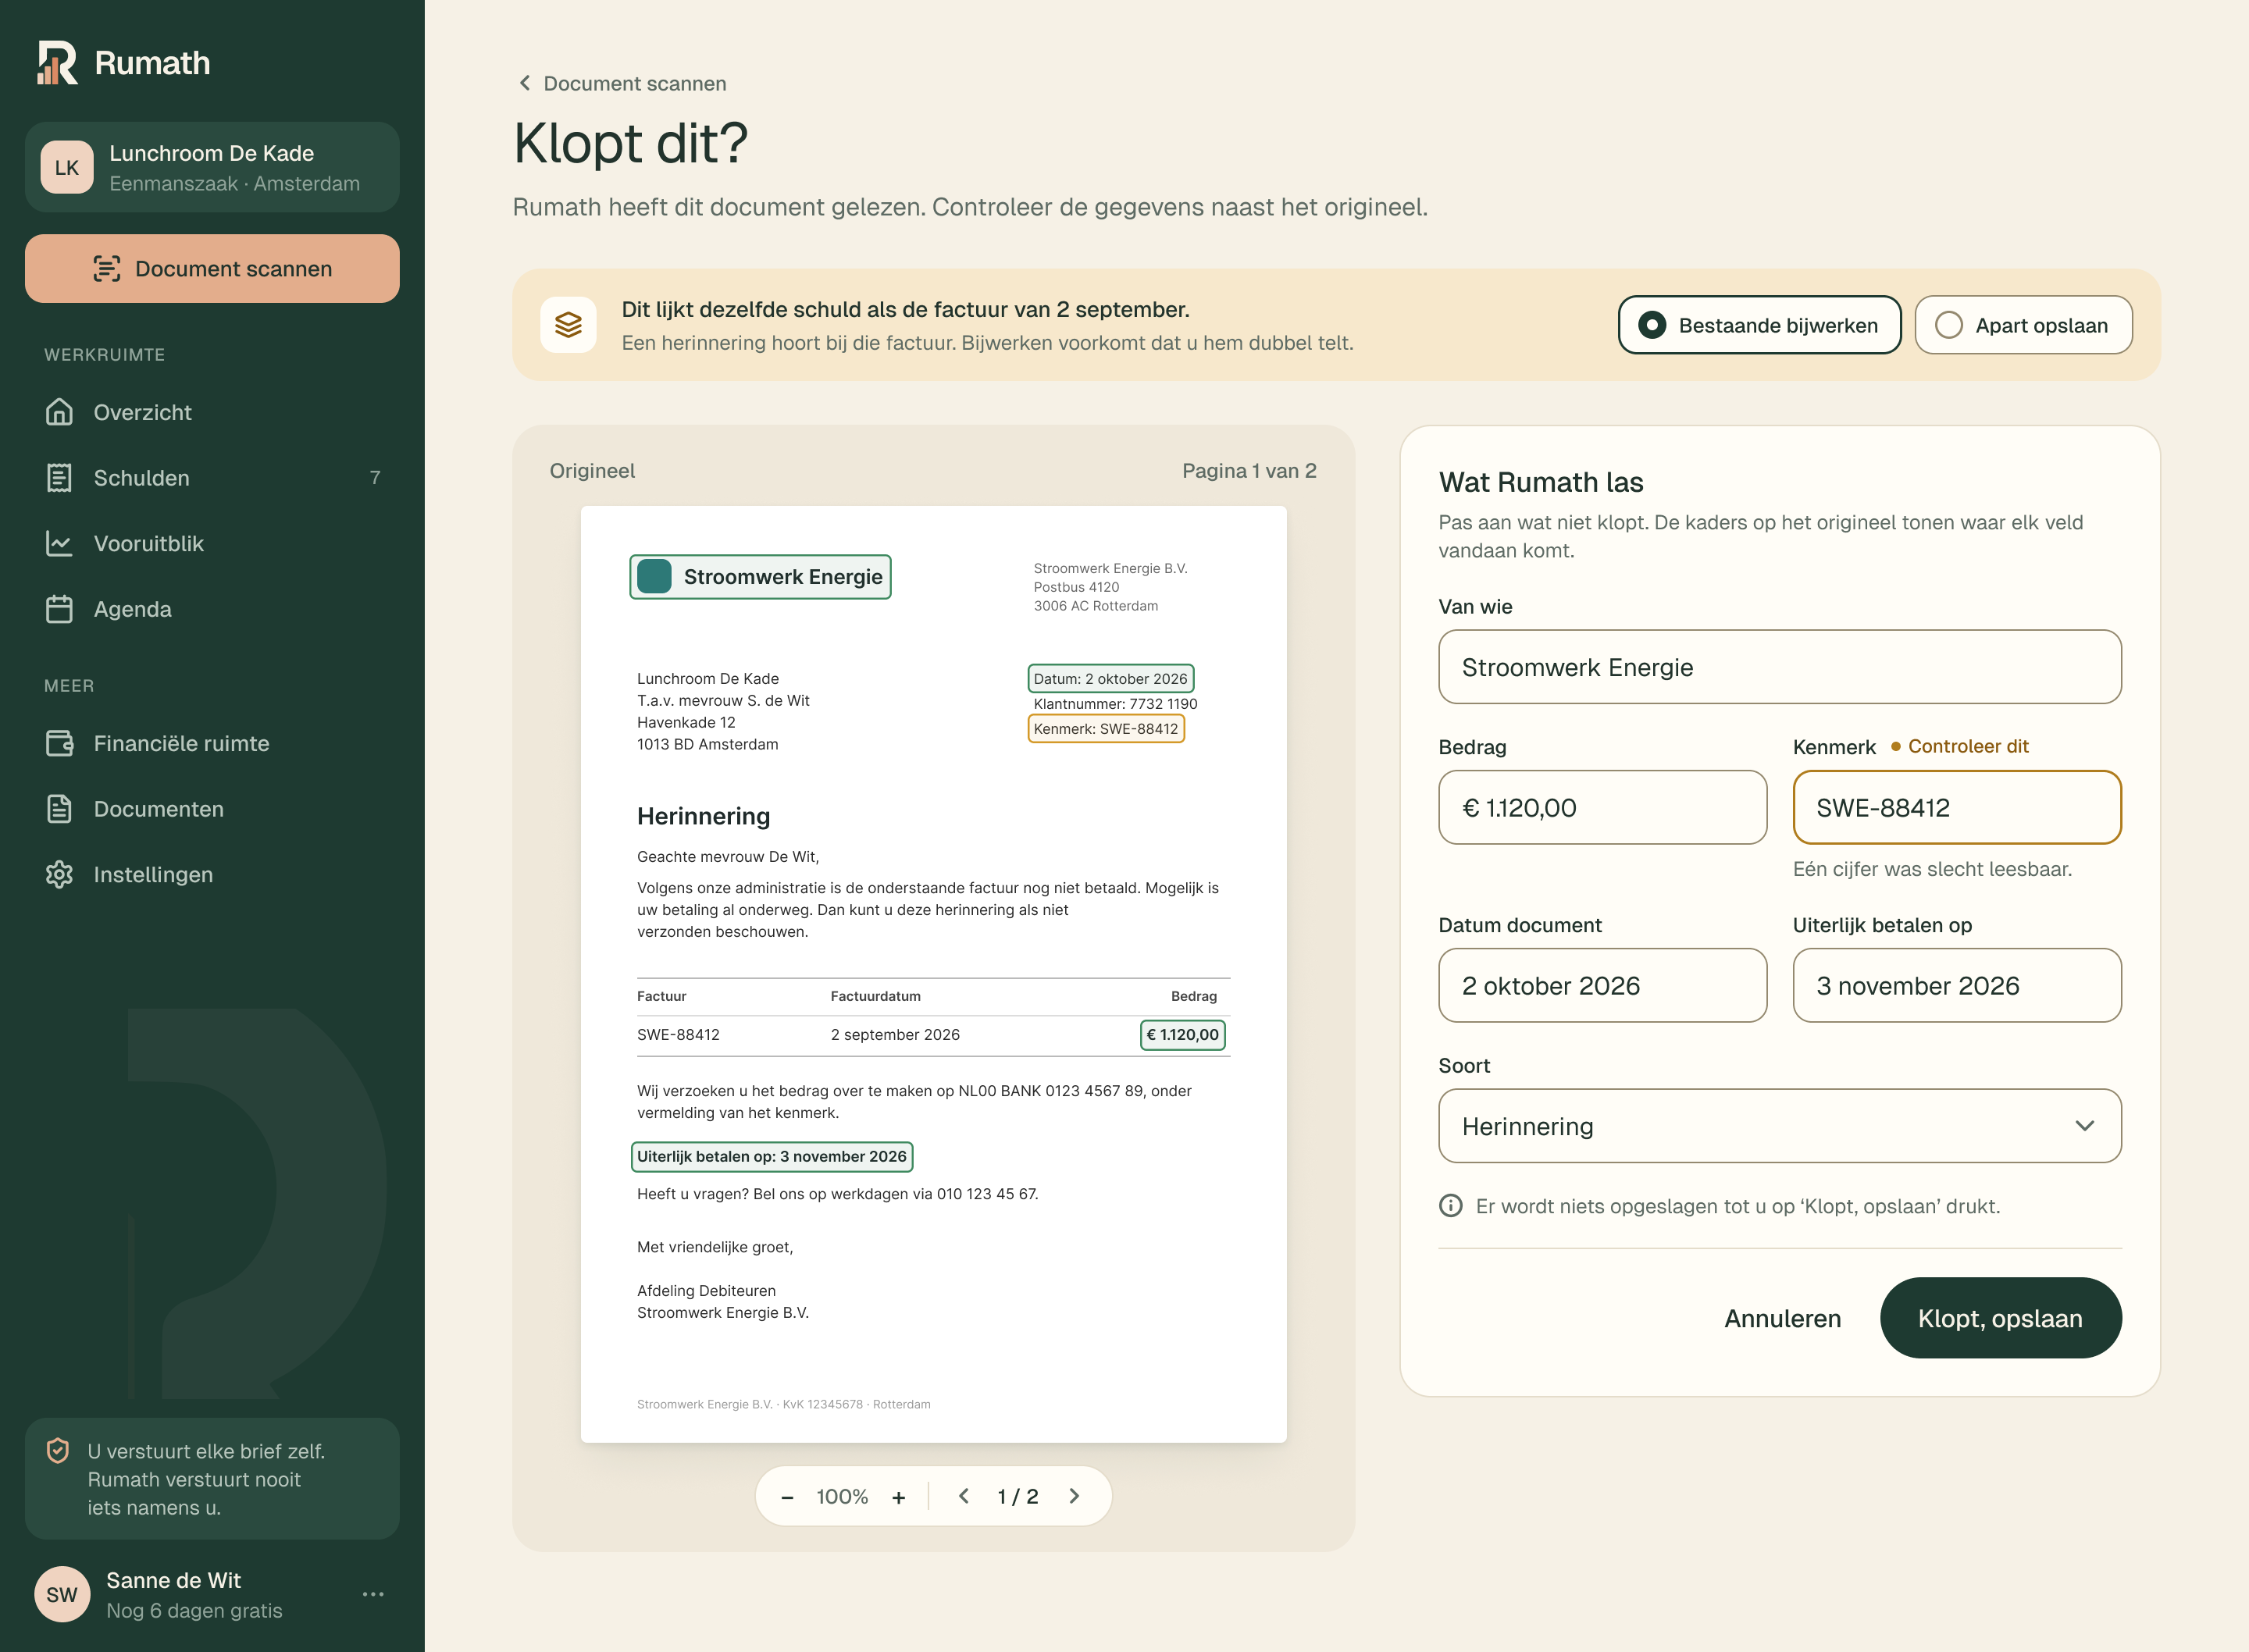Click 'Pagina 1 van 2' text
2249x1652 pixels.
1249,471
